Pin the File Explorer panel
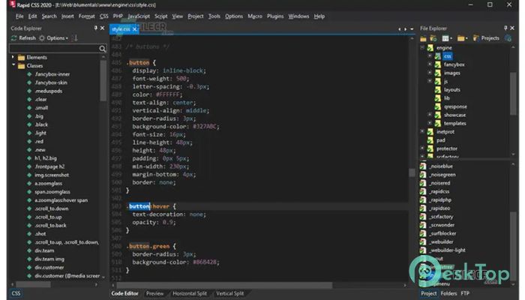The height and width of the screenshot is (300, 525). click(x=505, y=28)
